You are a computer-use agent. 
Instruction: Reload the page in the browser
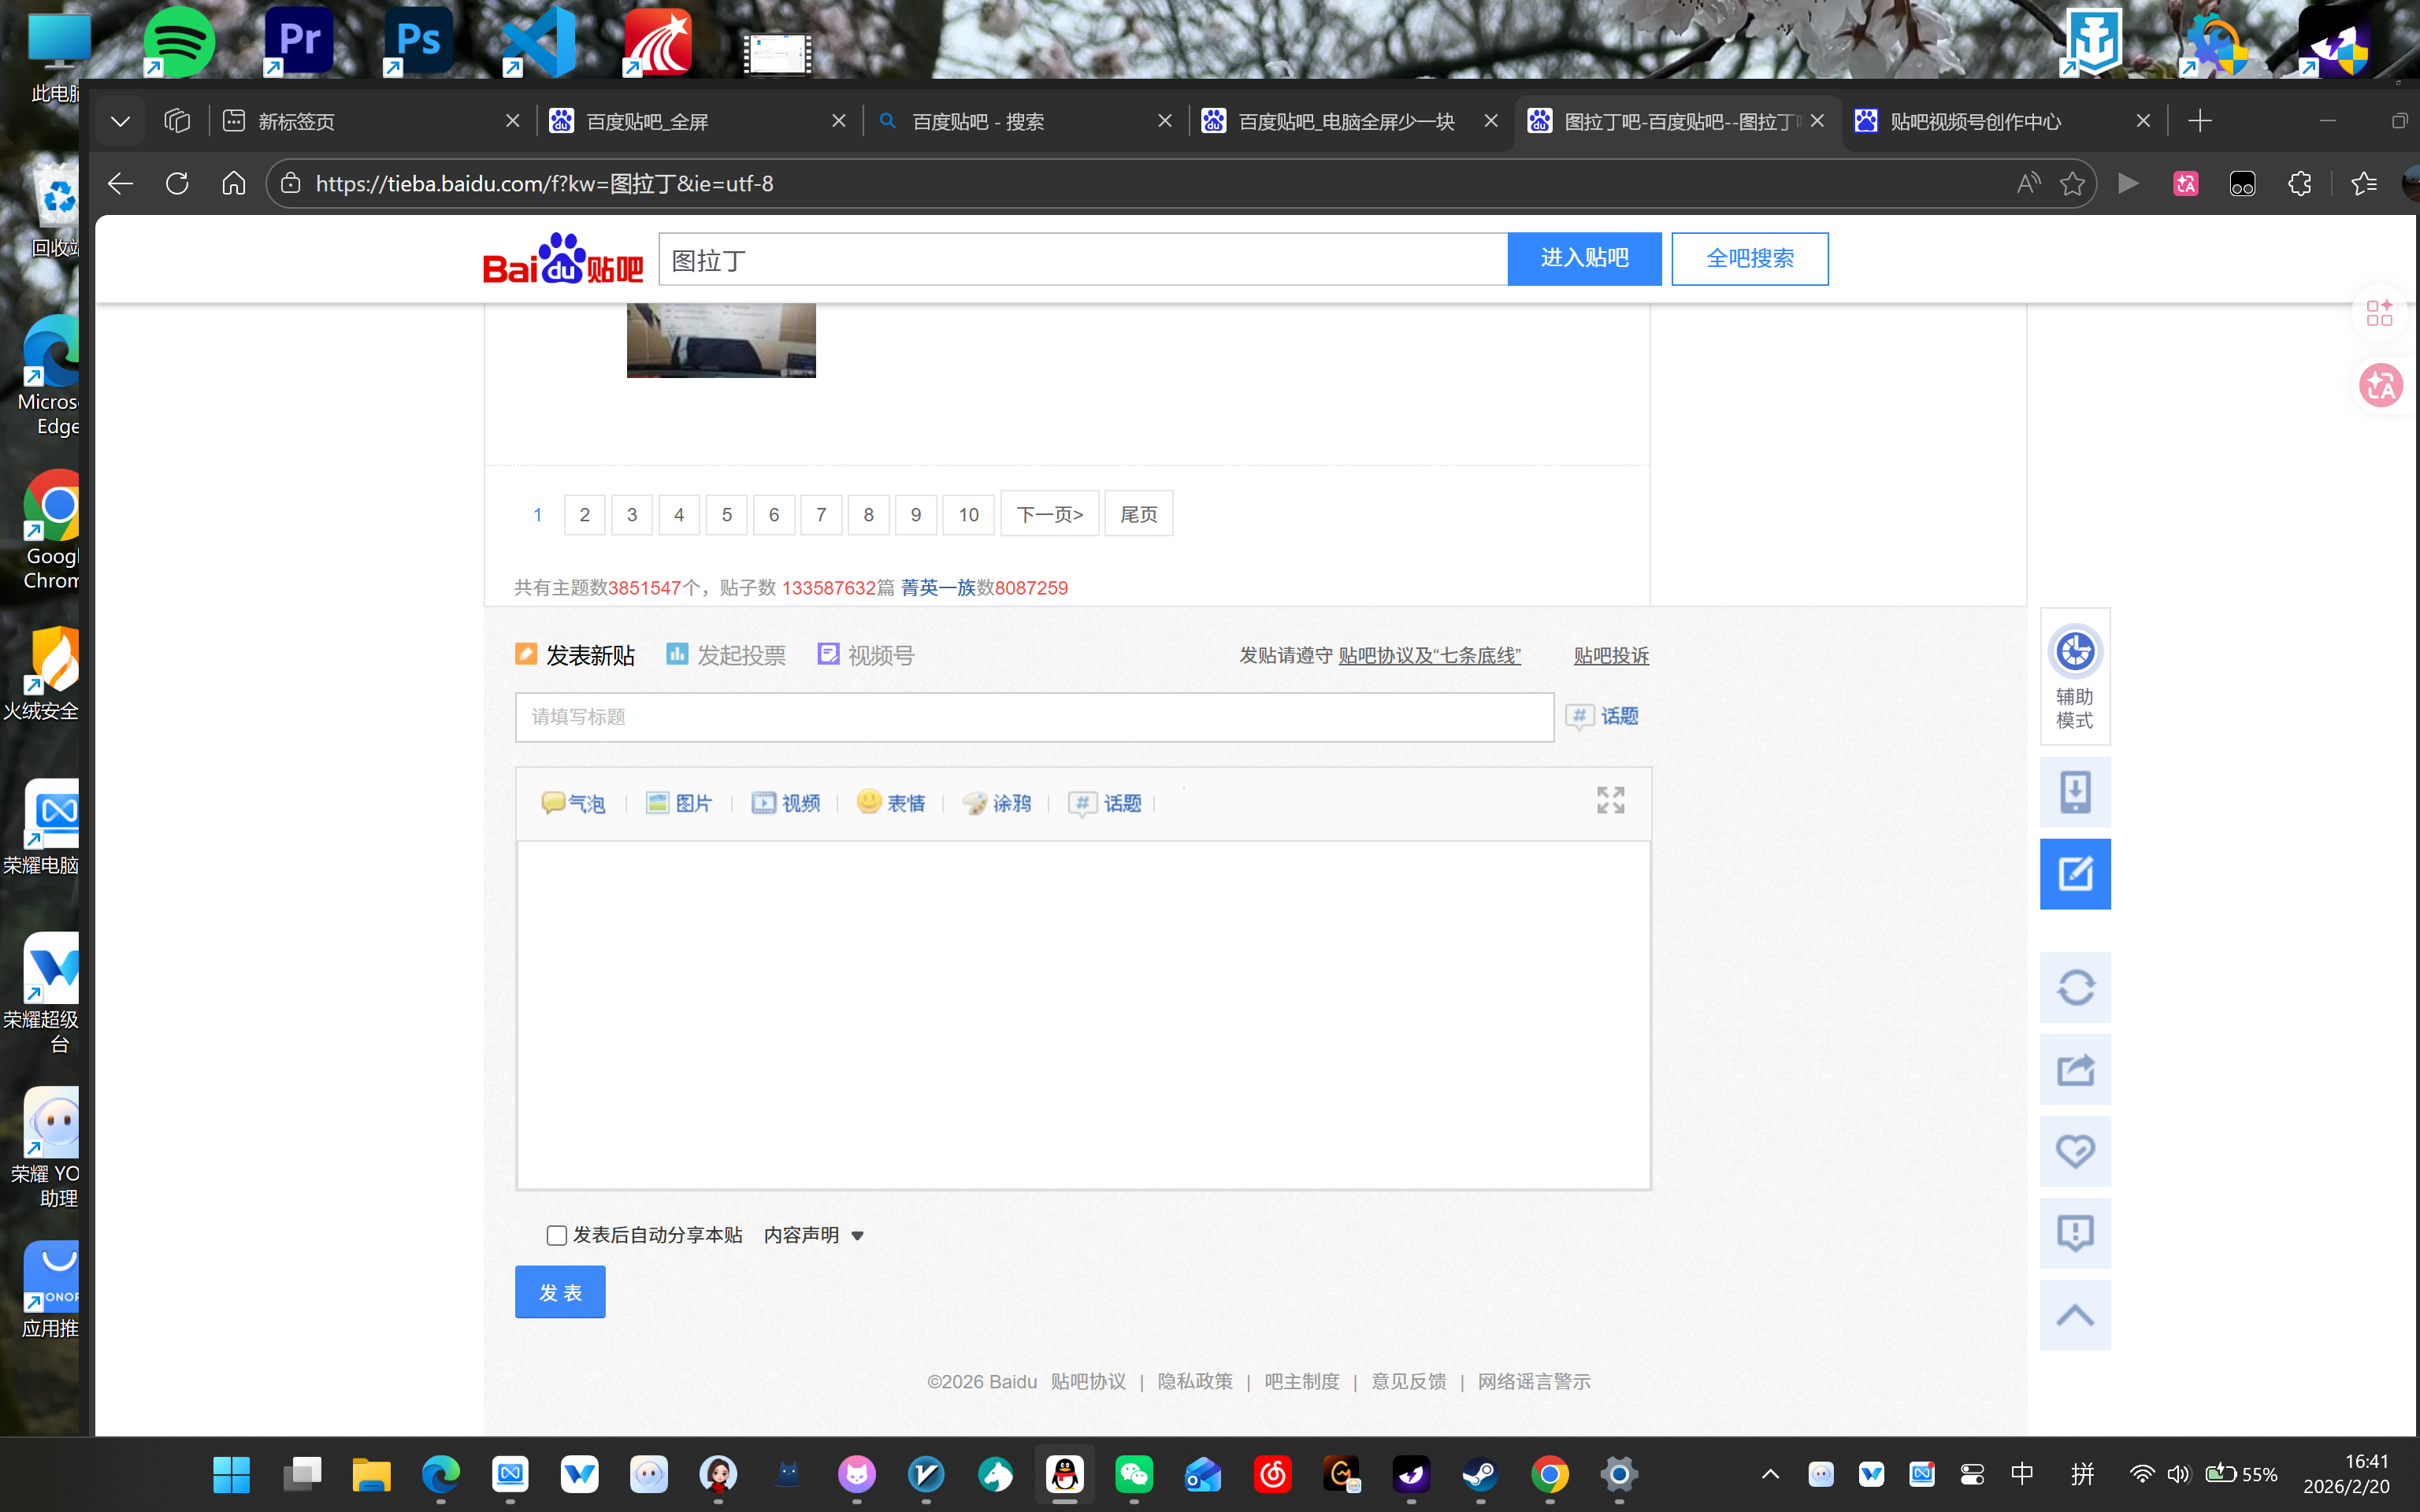pos(177,184)
